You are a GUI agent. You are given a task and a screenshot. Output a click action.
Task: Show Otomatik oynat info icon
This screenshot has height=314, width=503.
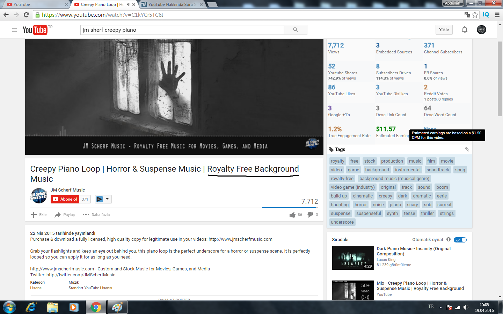point(448,239)
